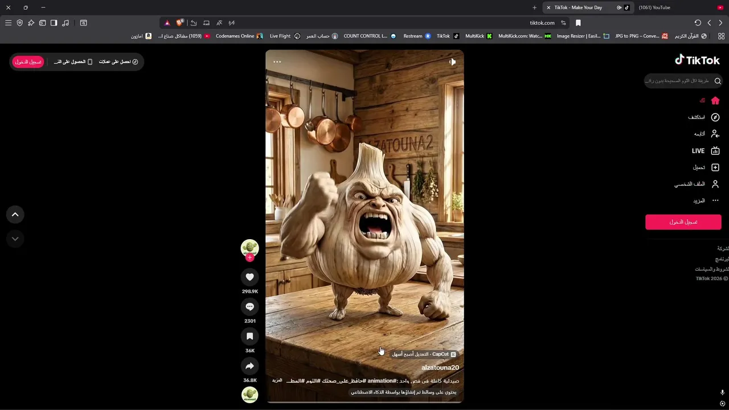Viewport: 729px width, 410px height.
Task: Open site settings tune icon near tiktok.com
Action: 563,23
